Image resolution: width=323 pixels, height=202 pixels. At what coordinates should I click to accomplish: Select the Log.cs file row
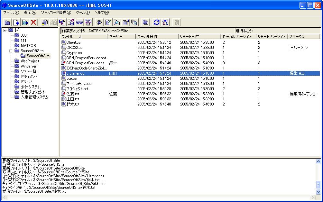coord(190,78)
